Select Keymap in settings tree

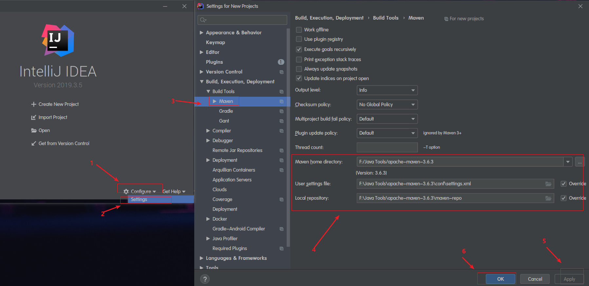(x=216, y=42)
